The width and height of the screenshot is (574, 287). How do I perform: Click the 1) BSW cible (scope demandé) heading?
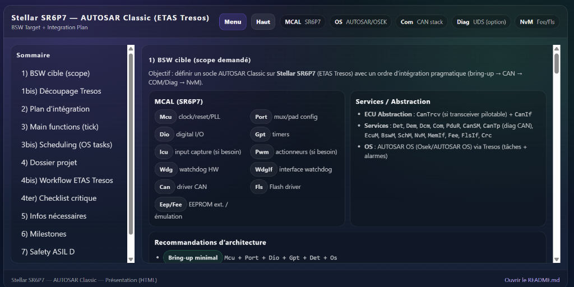pyautogui.click(x=200, y=60)
